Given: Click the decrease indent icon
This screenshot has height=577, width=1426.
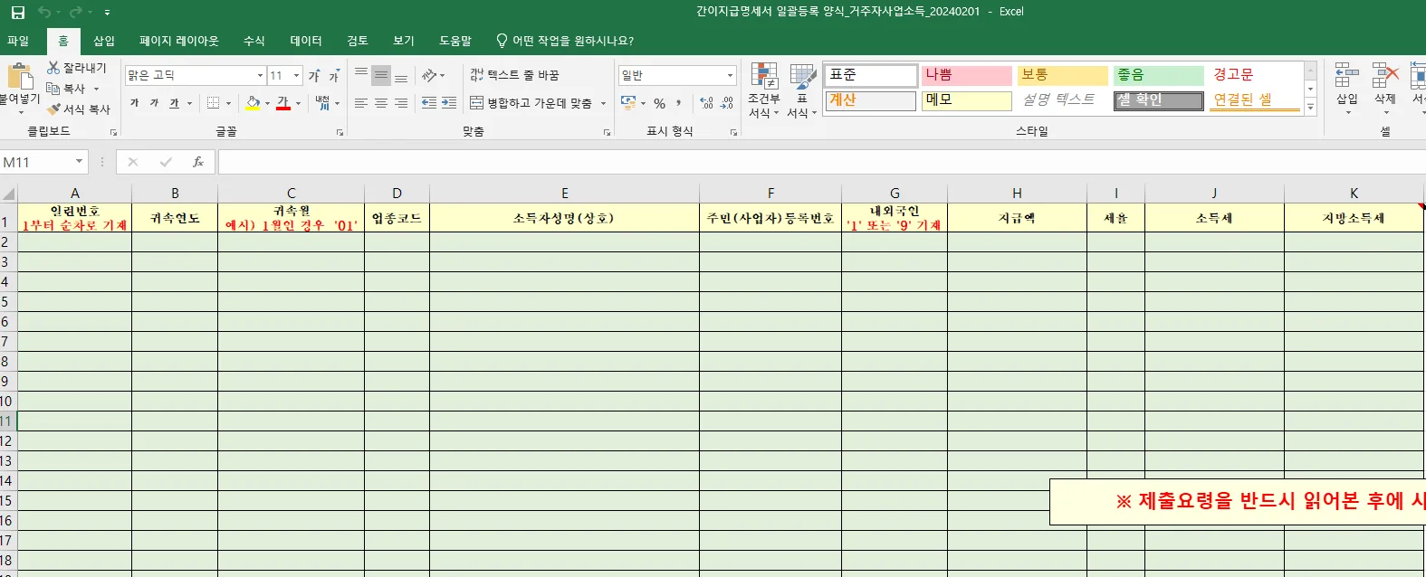Looking at the screenshot, I should (x=429, y=103).
